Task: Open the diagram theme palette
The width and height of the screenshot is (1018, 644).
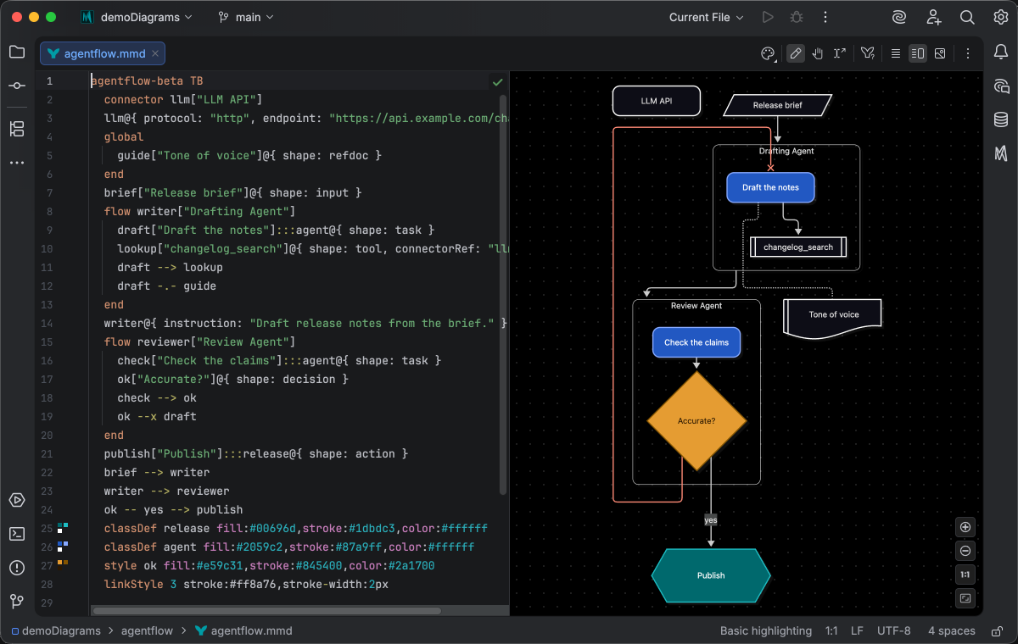Action: (x=768, y=53)
